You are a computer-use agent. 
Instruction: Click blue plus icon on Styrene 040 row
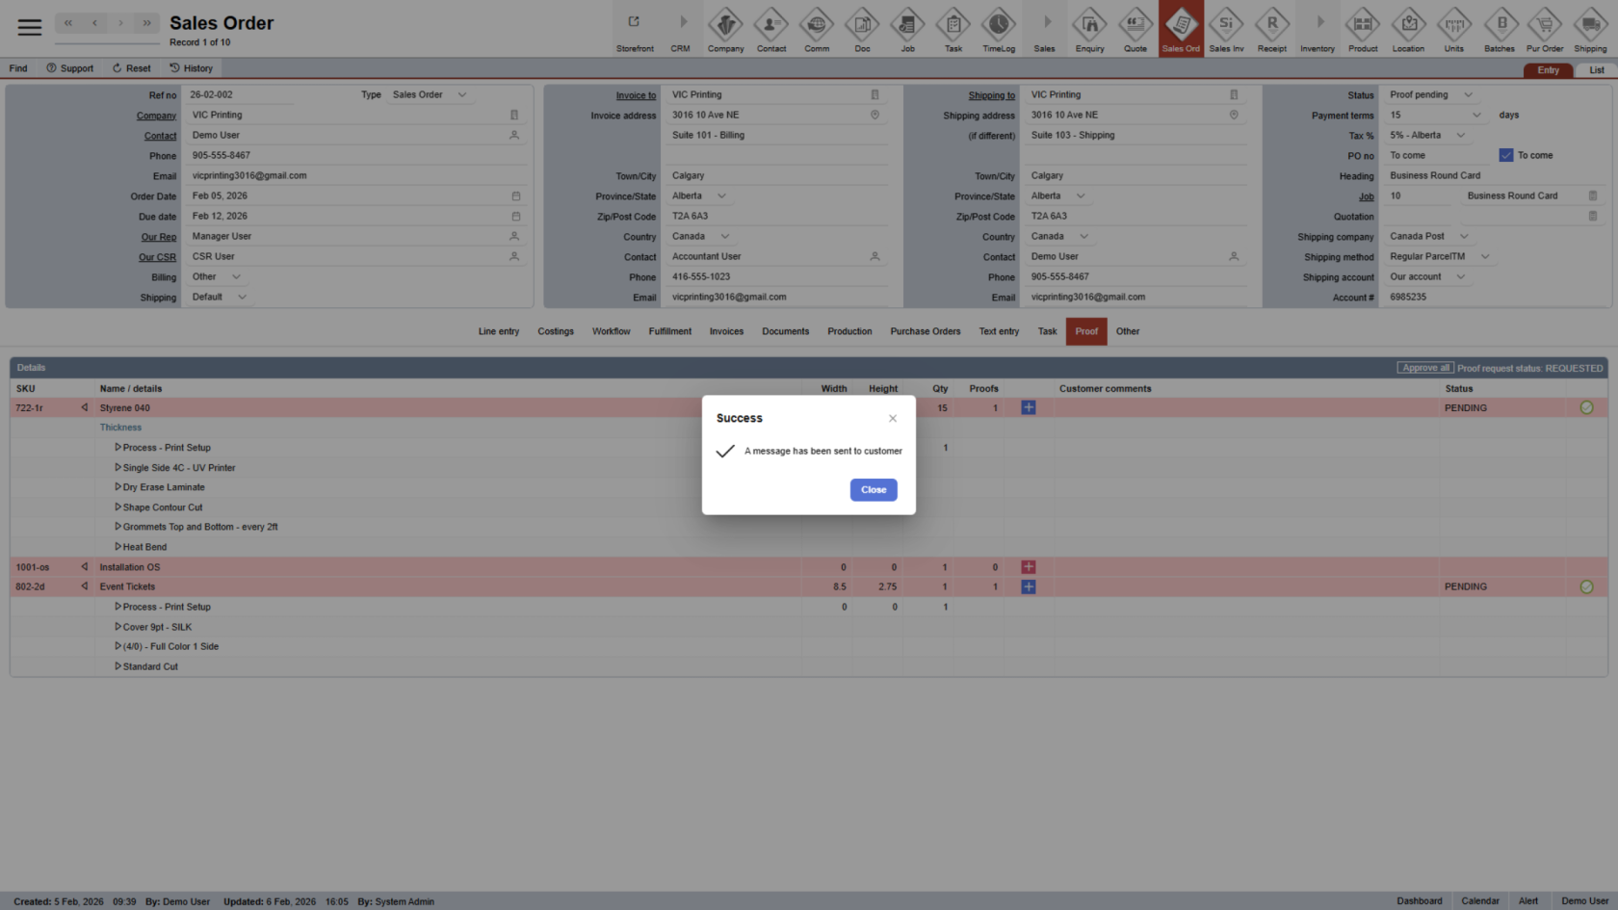pyautogui.click(x=1029, y=408)
